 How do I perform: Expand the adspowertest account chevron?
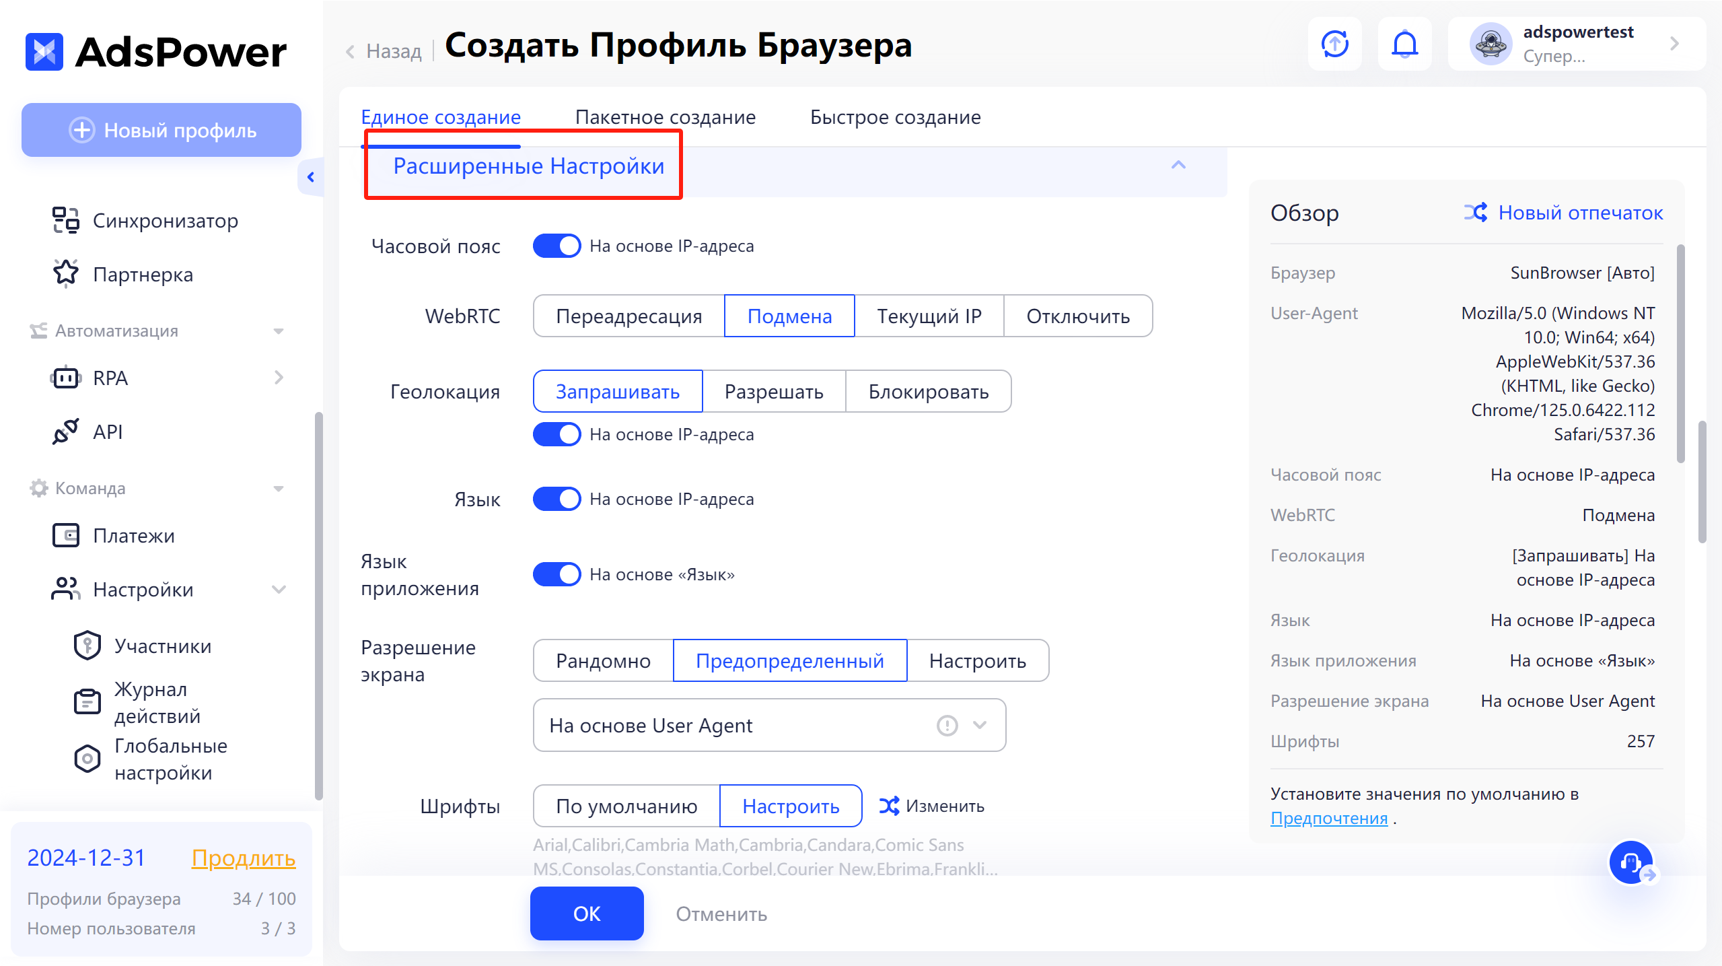point(1674,44)
